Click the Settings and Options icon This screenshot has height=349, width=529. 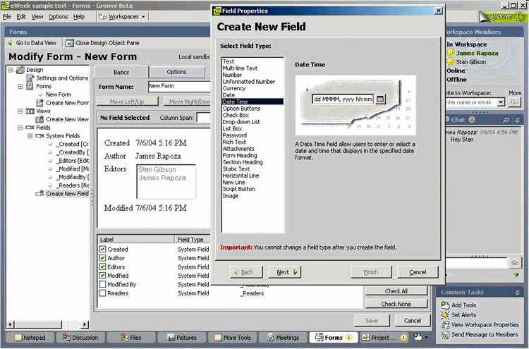tap(30, 78)
